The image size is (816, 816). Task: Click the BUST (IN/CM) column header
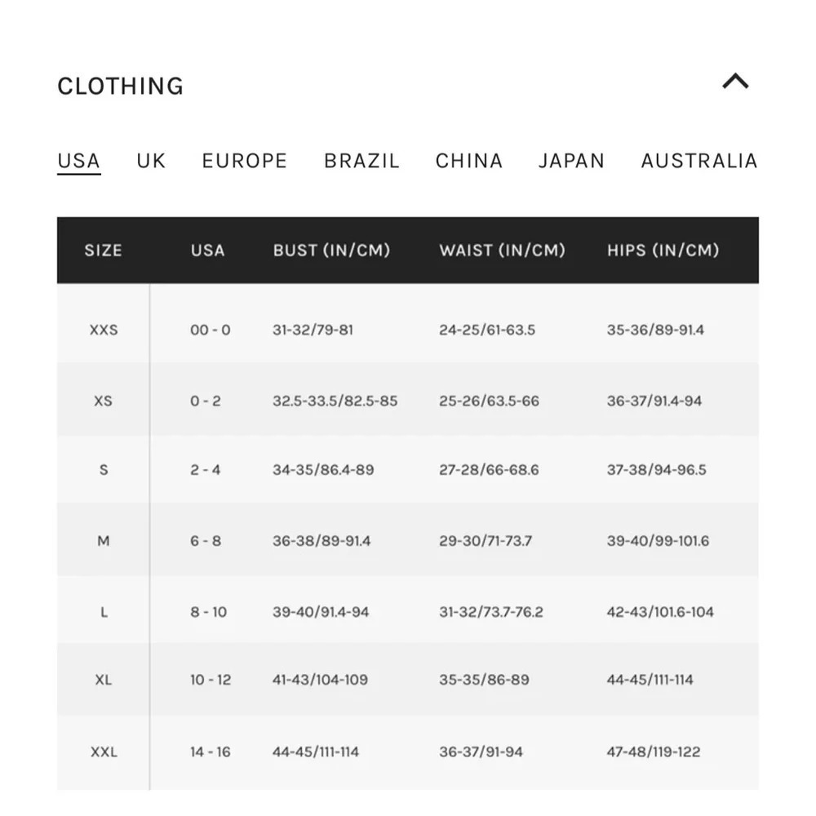pyautogui.click(x=331, y=251)
